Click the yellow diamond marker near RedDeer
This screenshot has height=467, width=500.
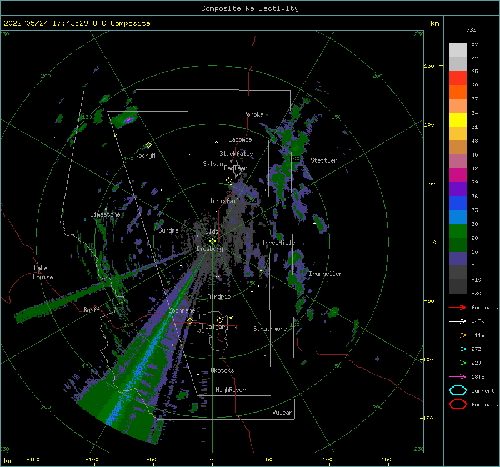[x=229, y=180]
